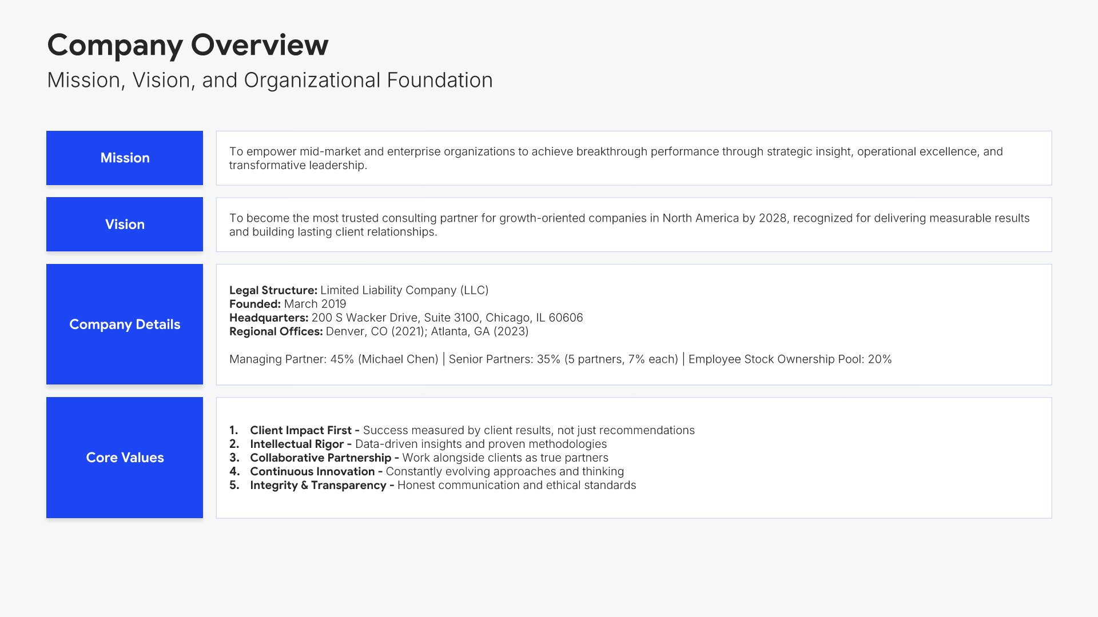The image size is (1098, 617).
Task: Select the Legal Structure line
Action: pos(359,290)
